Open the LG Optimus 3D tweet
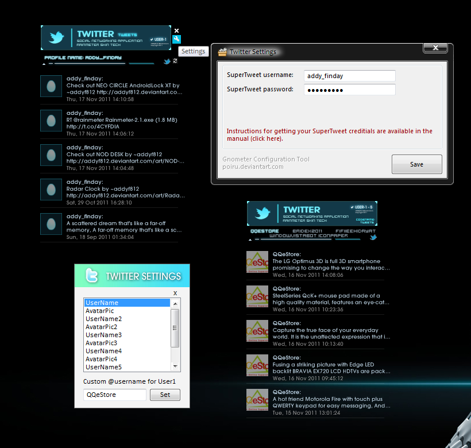 (x=331, y=265)
